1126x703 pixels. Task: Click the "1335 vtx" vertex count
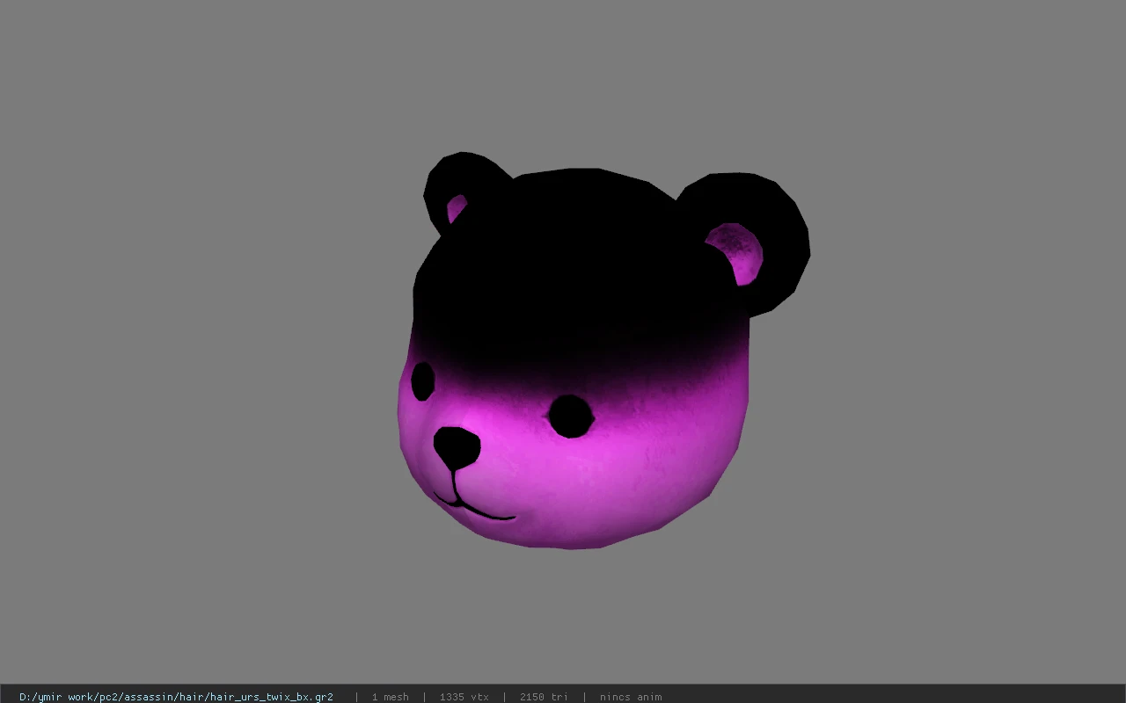[464, 697]
